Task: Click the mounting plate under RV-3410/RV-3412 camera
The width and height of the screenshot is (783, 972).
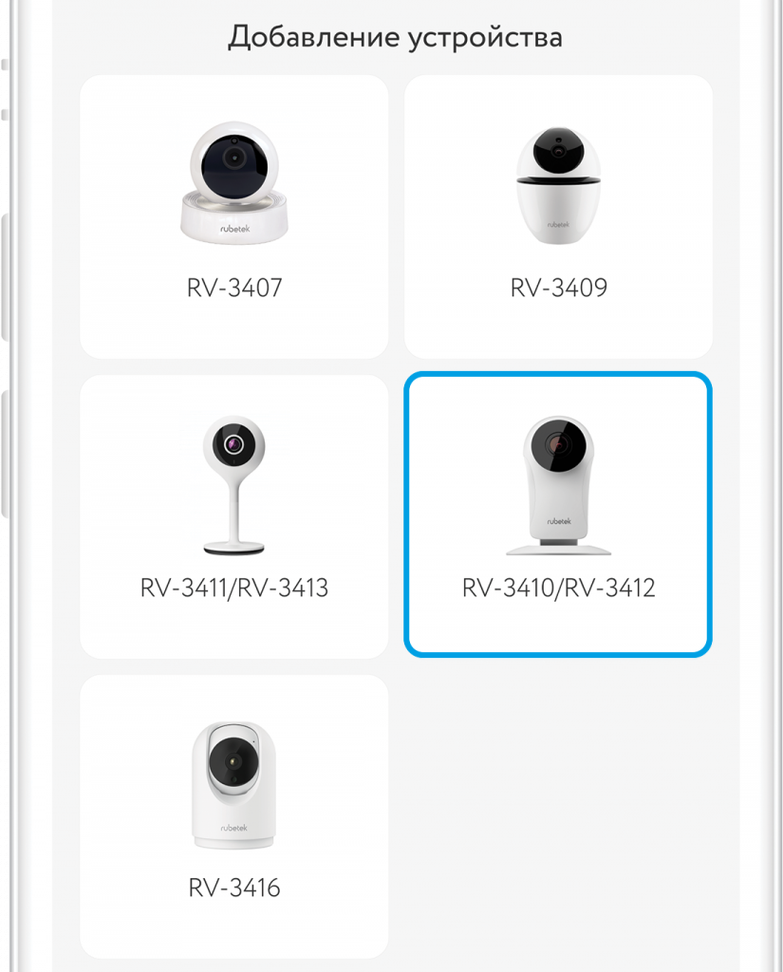Action: [x=559, y=550]
